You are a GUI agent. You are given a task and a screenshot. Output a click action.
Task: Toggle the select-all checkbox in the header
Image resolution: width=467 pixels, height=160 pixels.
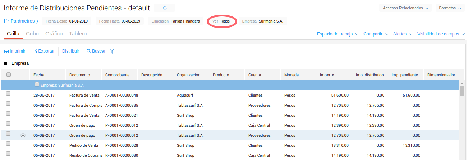pyautogui.click(x=9, y=75)
